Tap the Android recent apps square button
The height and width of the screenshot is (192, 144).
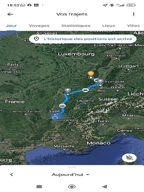(x=39, y=187)
